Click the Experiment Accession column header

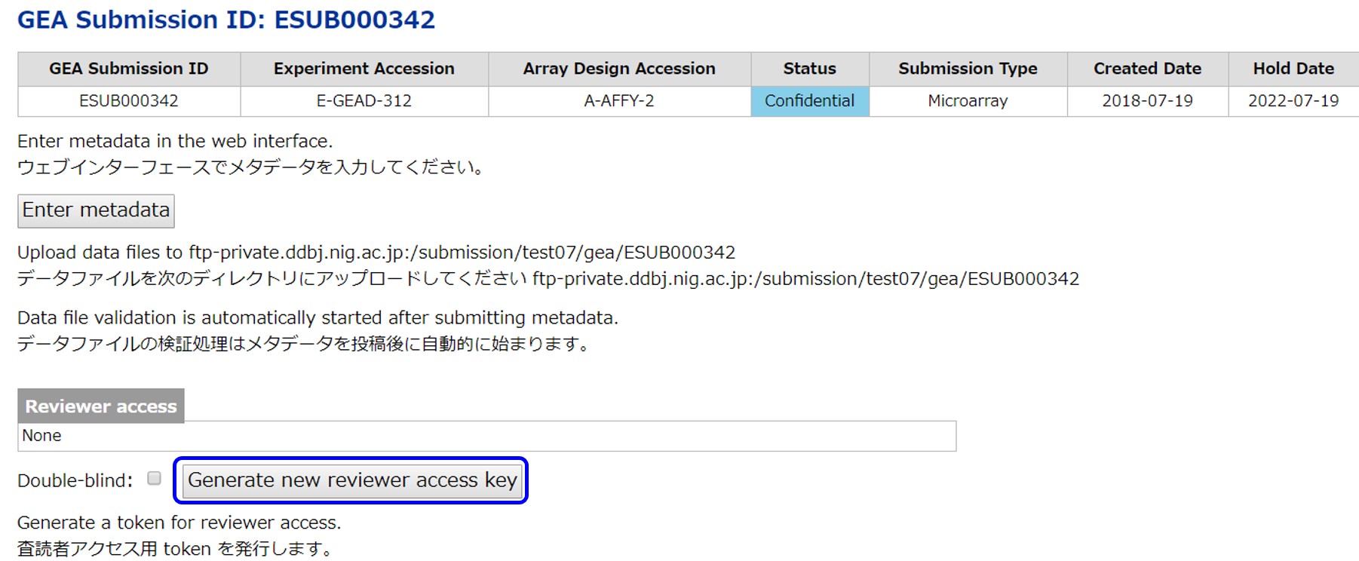pos(364,69)
